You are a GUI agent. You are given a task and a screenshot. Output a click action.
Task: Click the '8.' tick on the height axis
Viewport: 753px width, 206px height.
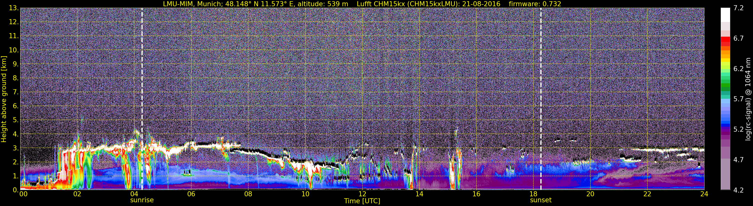(15, 78)
